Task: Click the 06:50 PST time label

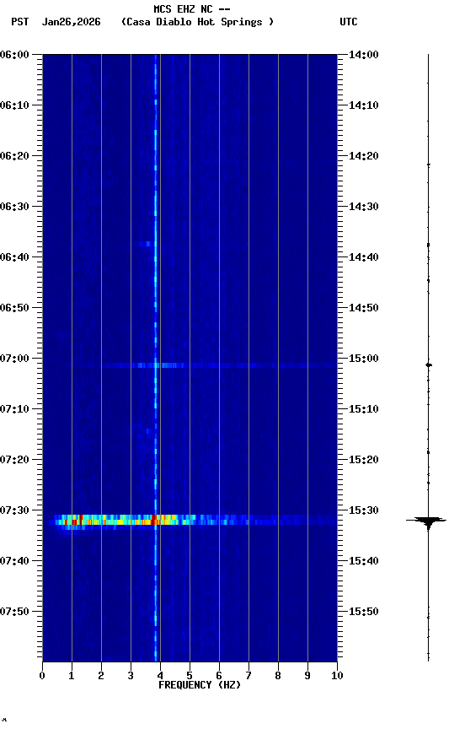Action: (14, 308)
